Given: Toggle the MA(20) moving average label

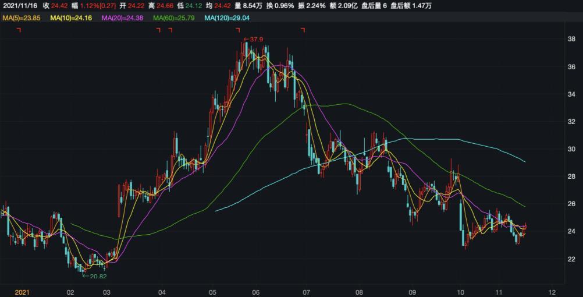Looking at the screenshot, I should point(124,18).
